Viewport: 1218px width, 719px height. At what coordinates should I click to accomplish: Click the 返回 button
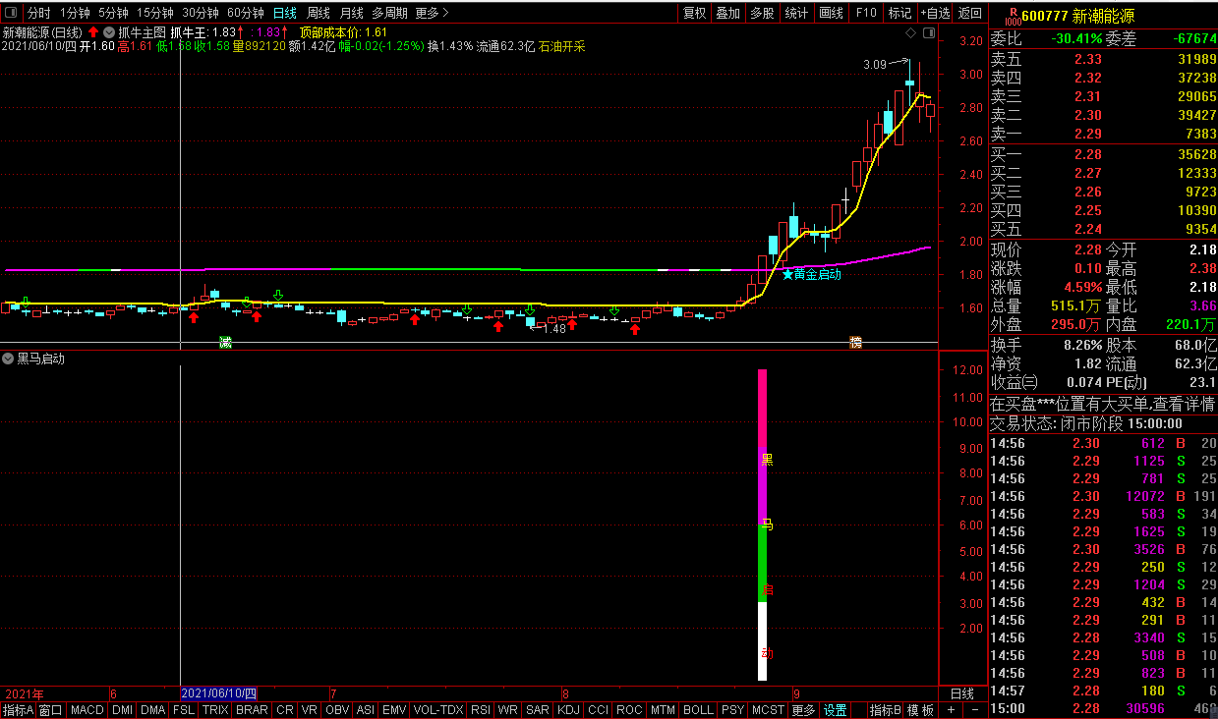[x=970, y=13]
